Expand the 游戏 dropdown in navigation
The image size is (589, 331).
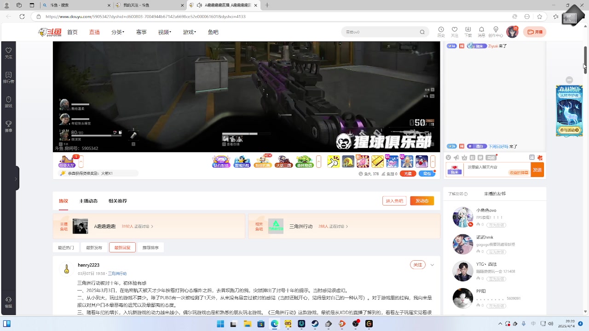coord(190,32)
